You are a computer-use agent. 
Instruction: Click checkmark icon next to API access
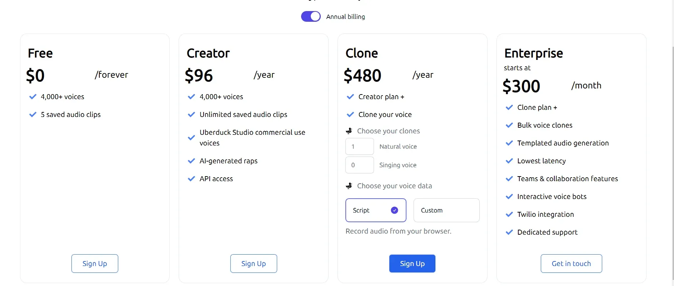click(x=191, y=179)
